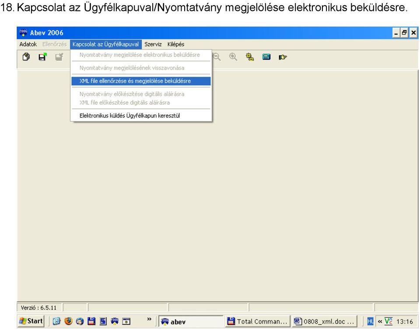The height and width of the screenshot is (331, 420).
Task: Click the Kilépés menu item
Action: 176,44
